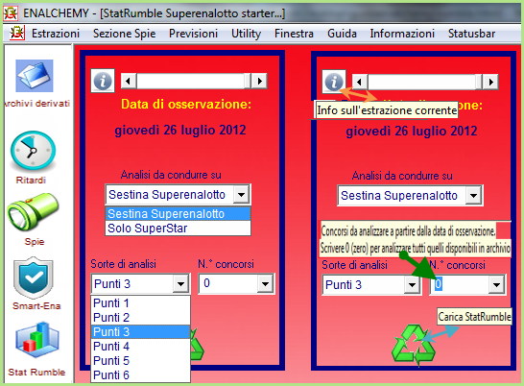Open the Sezione Spie menu
This screenshot has height=386, width=524.
coord(125,34)
